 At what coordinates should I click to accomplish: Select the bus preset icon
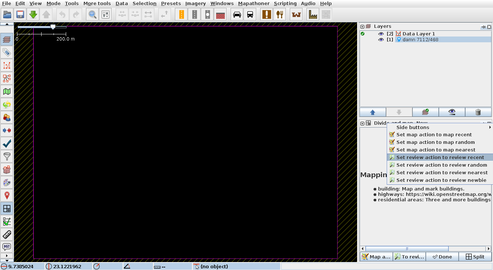coord(250,14)
